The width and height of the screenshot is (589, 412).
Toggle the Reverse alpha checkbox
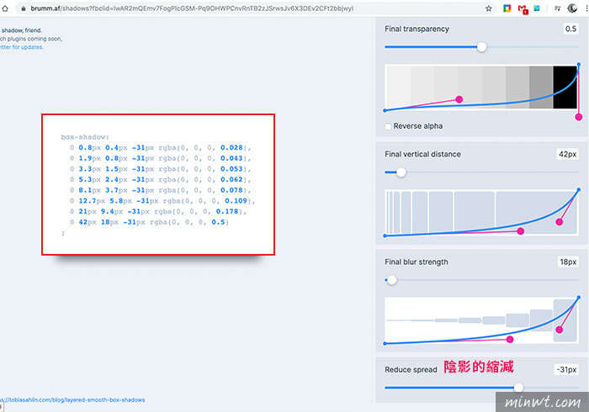coord(388,126)
